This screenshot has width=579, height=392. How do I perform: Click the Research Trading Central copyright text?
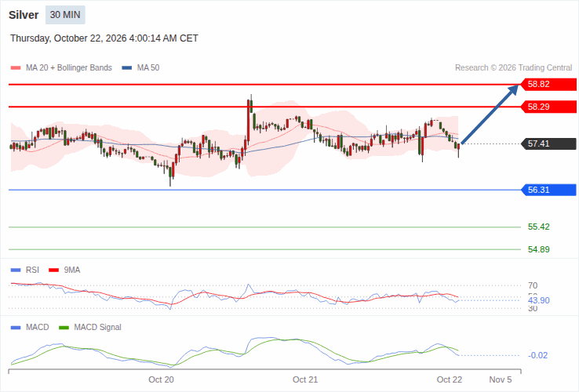[x=513, y=68]
